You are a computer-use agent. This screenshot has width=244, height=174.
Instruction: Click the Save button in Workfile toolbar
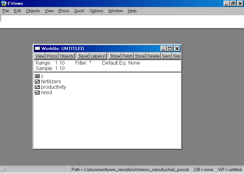click(x=83, y=56)
